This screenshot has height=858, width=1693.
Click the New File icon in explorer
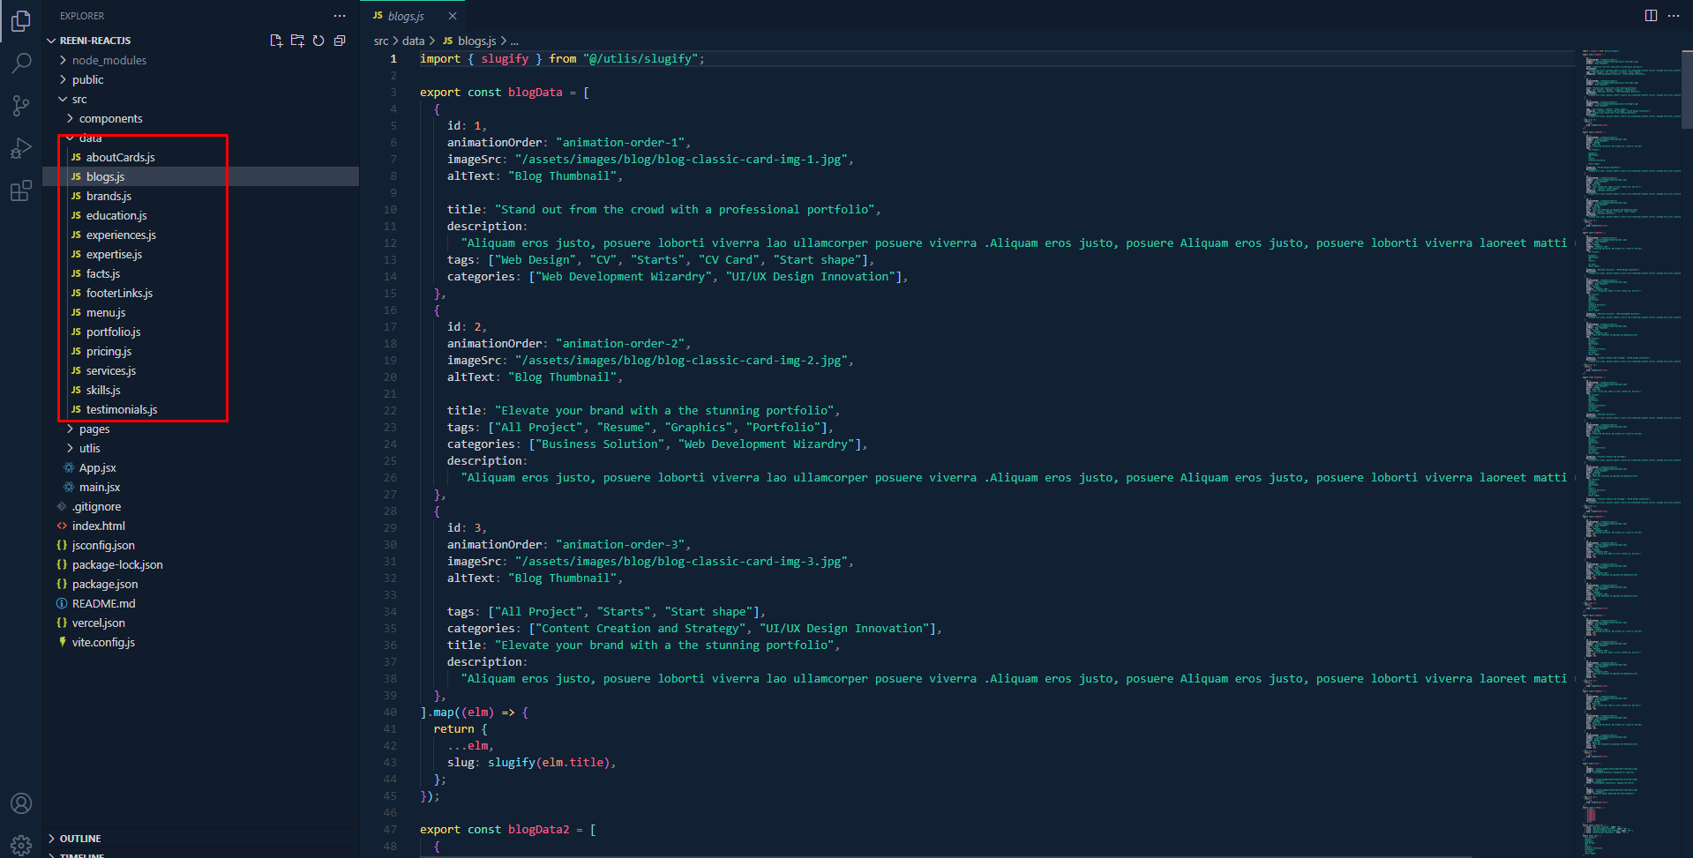coord(276,41)
